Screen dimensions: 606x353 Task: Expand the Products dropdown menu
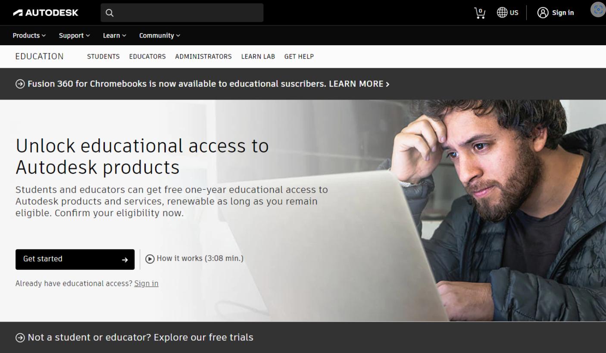coord(29,35)
